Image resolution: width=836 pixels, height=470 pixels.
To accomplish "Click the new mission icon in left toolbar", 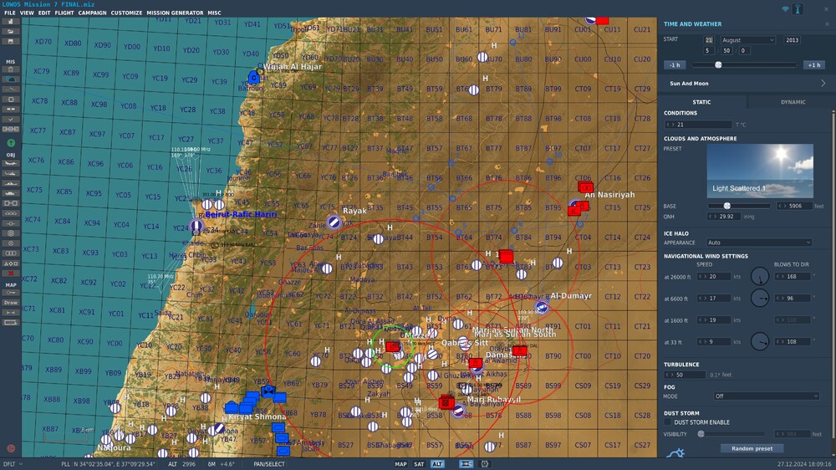I will [x=10, y=22].
